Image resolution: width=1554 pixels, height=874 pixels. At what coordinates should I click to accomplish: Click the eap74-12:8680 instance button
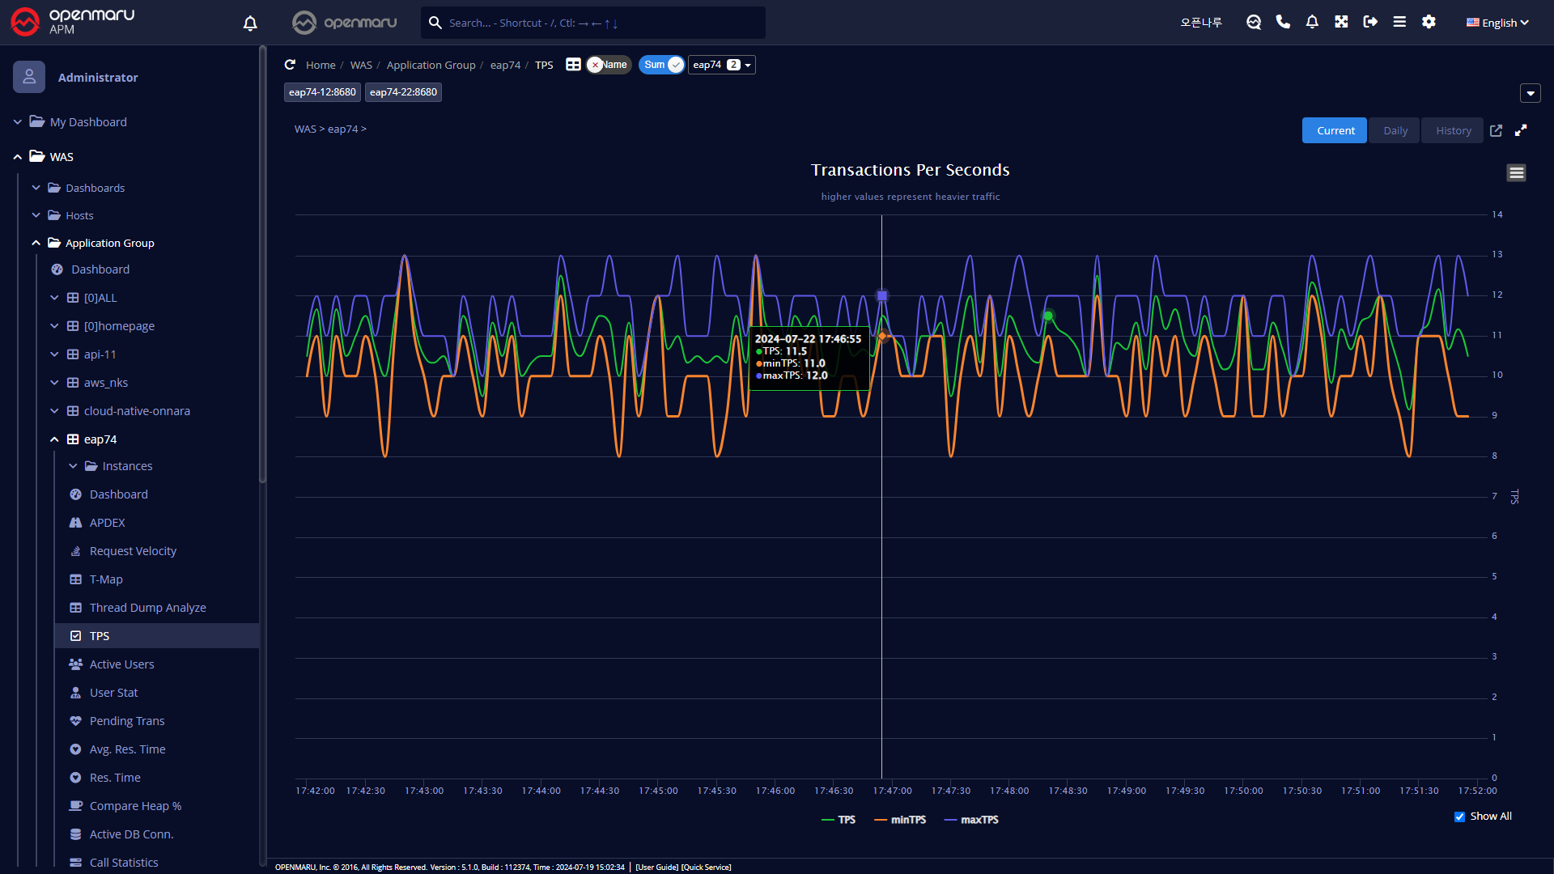pos(322,92)
